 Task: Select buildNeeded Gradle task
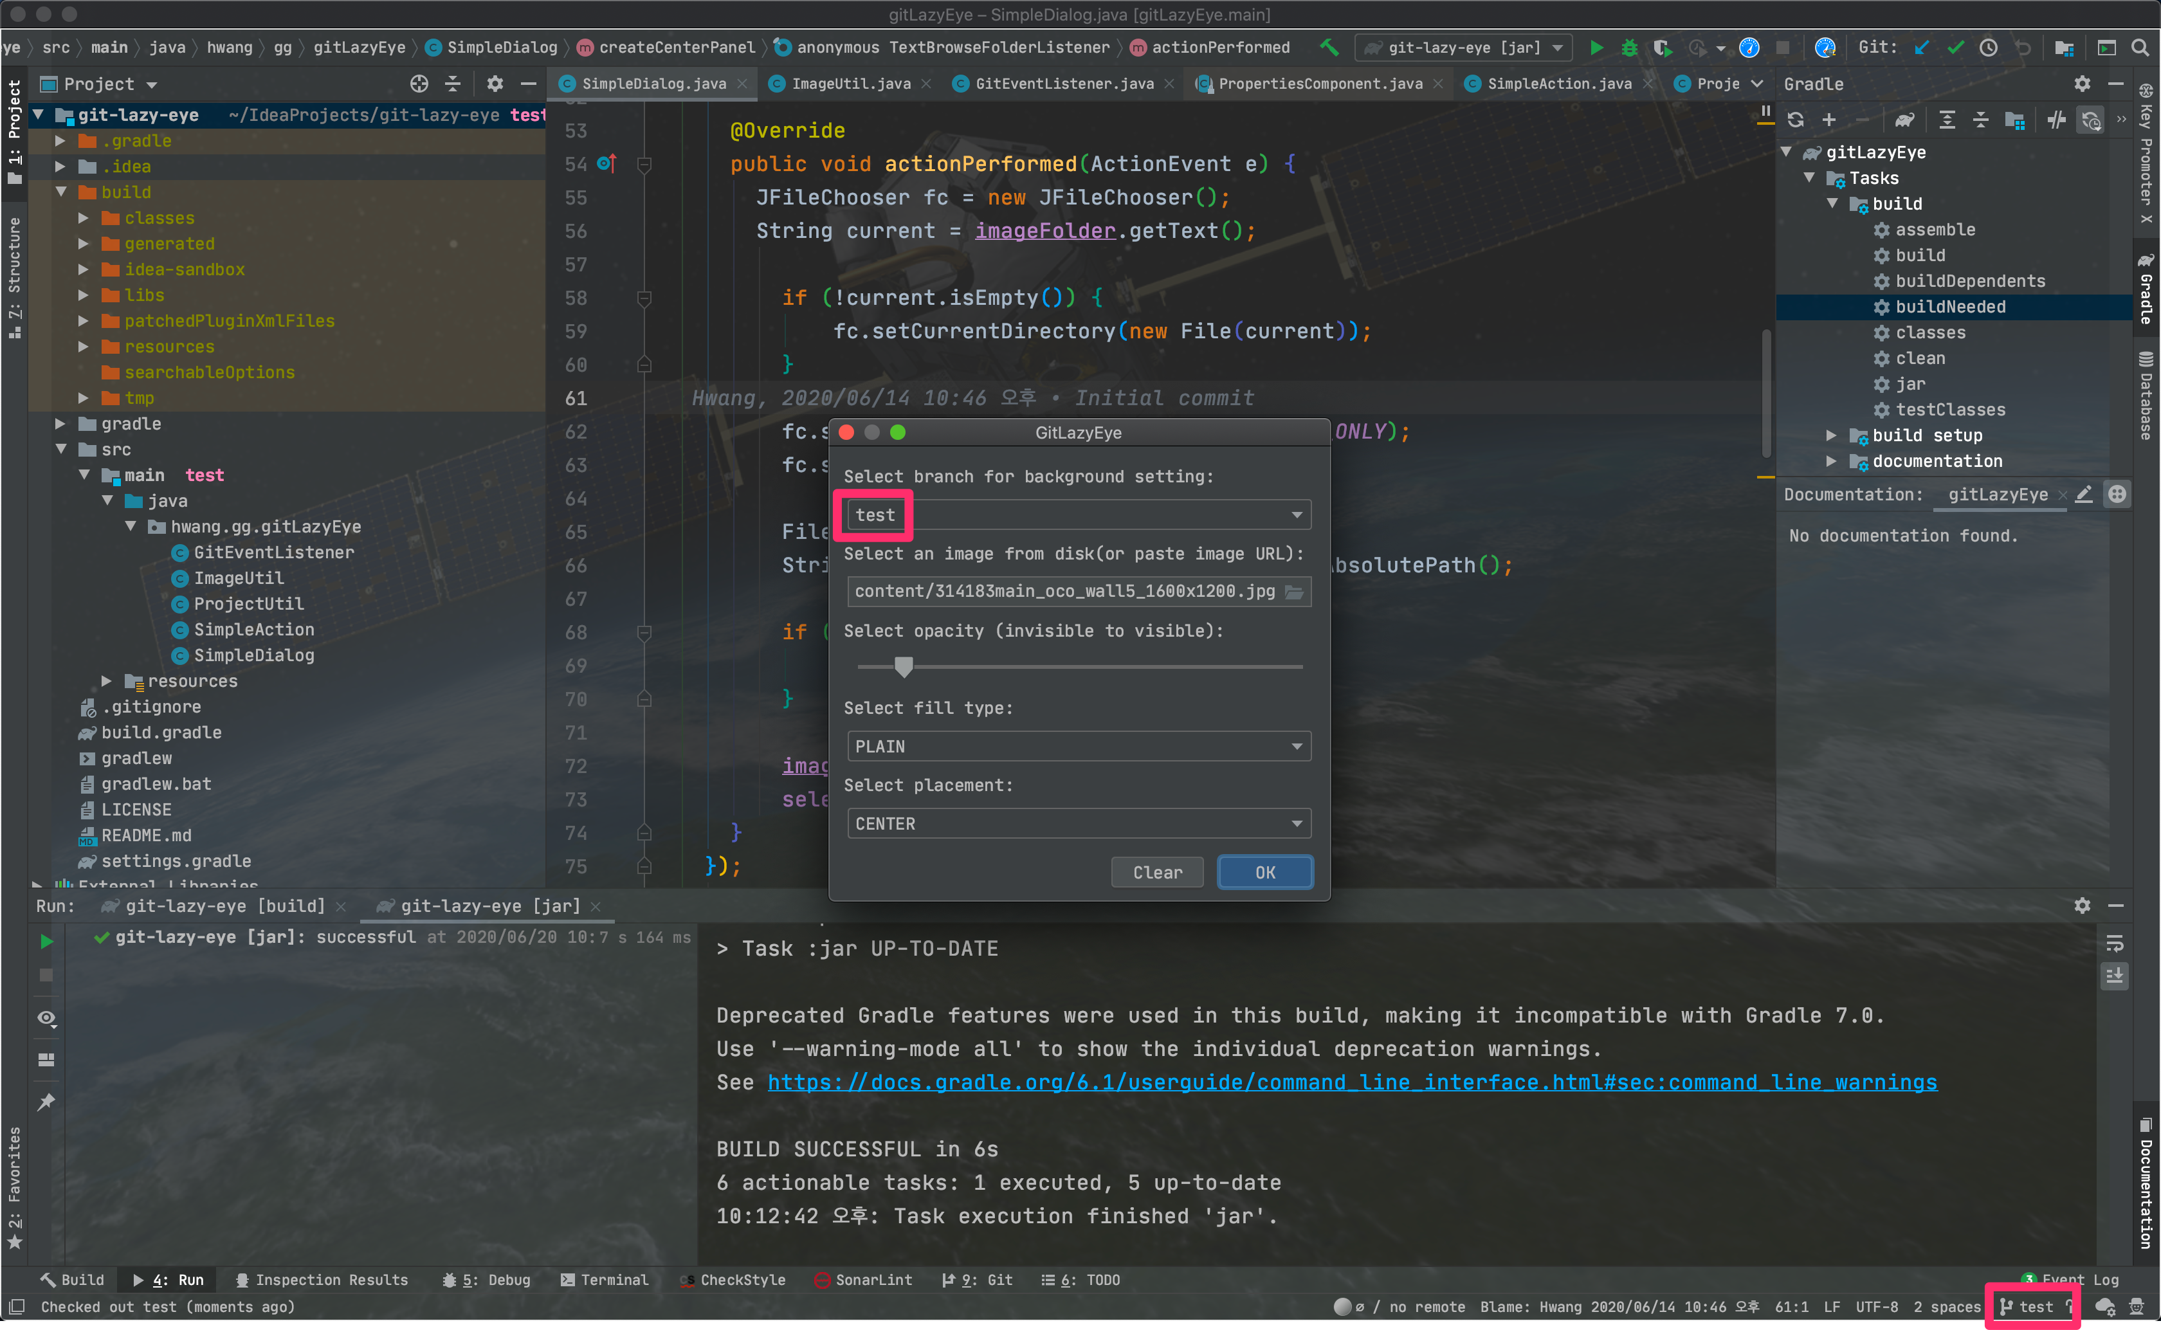pyautogui.click(x=1950, y=307)
